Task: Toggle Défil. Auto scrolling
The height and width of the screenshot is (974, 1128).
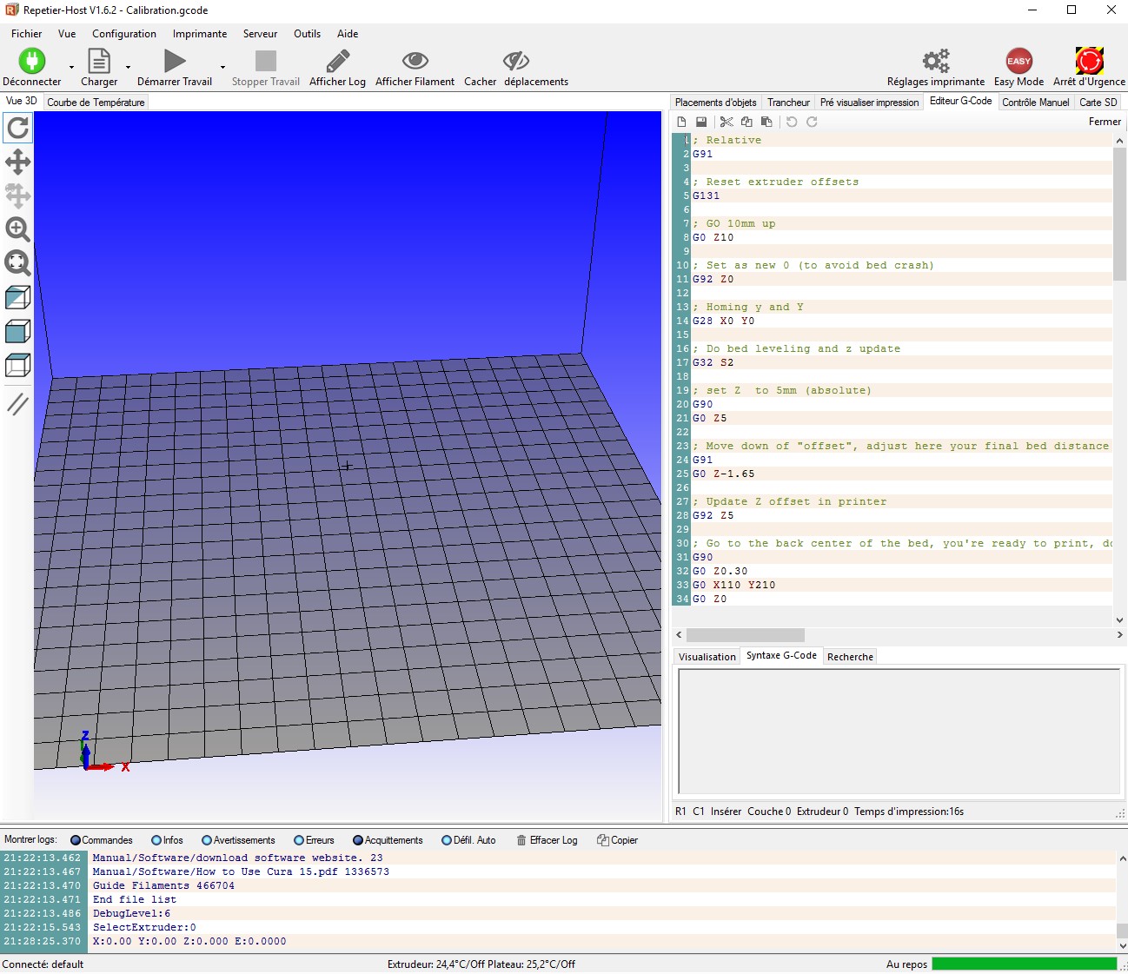Action: pyautogui.click(x=468, y=840)
